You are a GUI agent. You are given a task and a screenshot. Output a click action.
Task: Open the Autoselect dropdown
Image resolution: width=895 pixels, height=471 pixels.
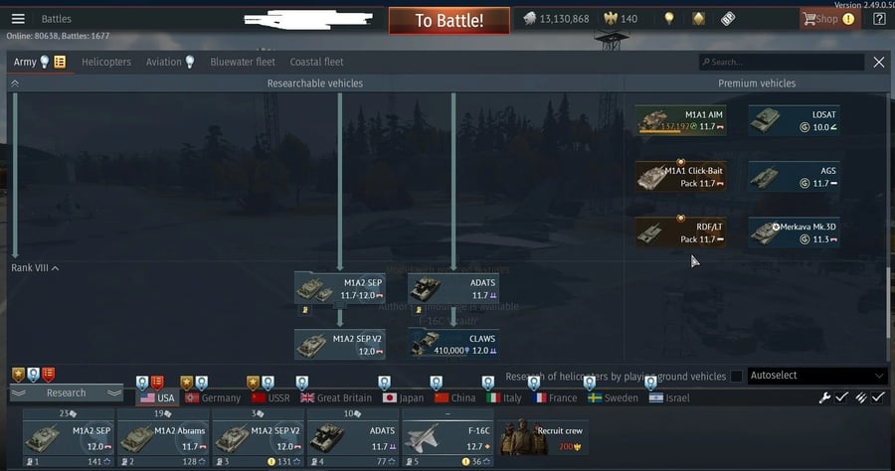coord(817,376)
